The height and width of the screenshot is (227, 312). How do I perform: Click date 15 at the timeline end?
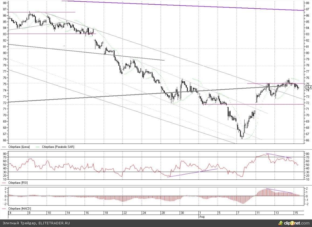coord(296,213)
